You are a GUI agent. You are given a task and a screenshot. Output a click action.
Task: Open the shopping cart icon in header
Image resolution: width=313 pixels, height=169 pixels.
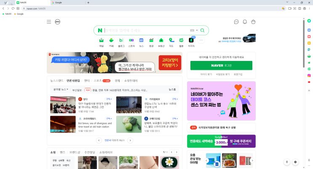point(253,22)
